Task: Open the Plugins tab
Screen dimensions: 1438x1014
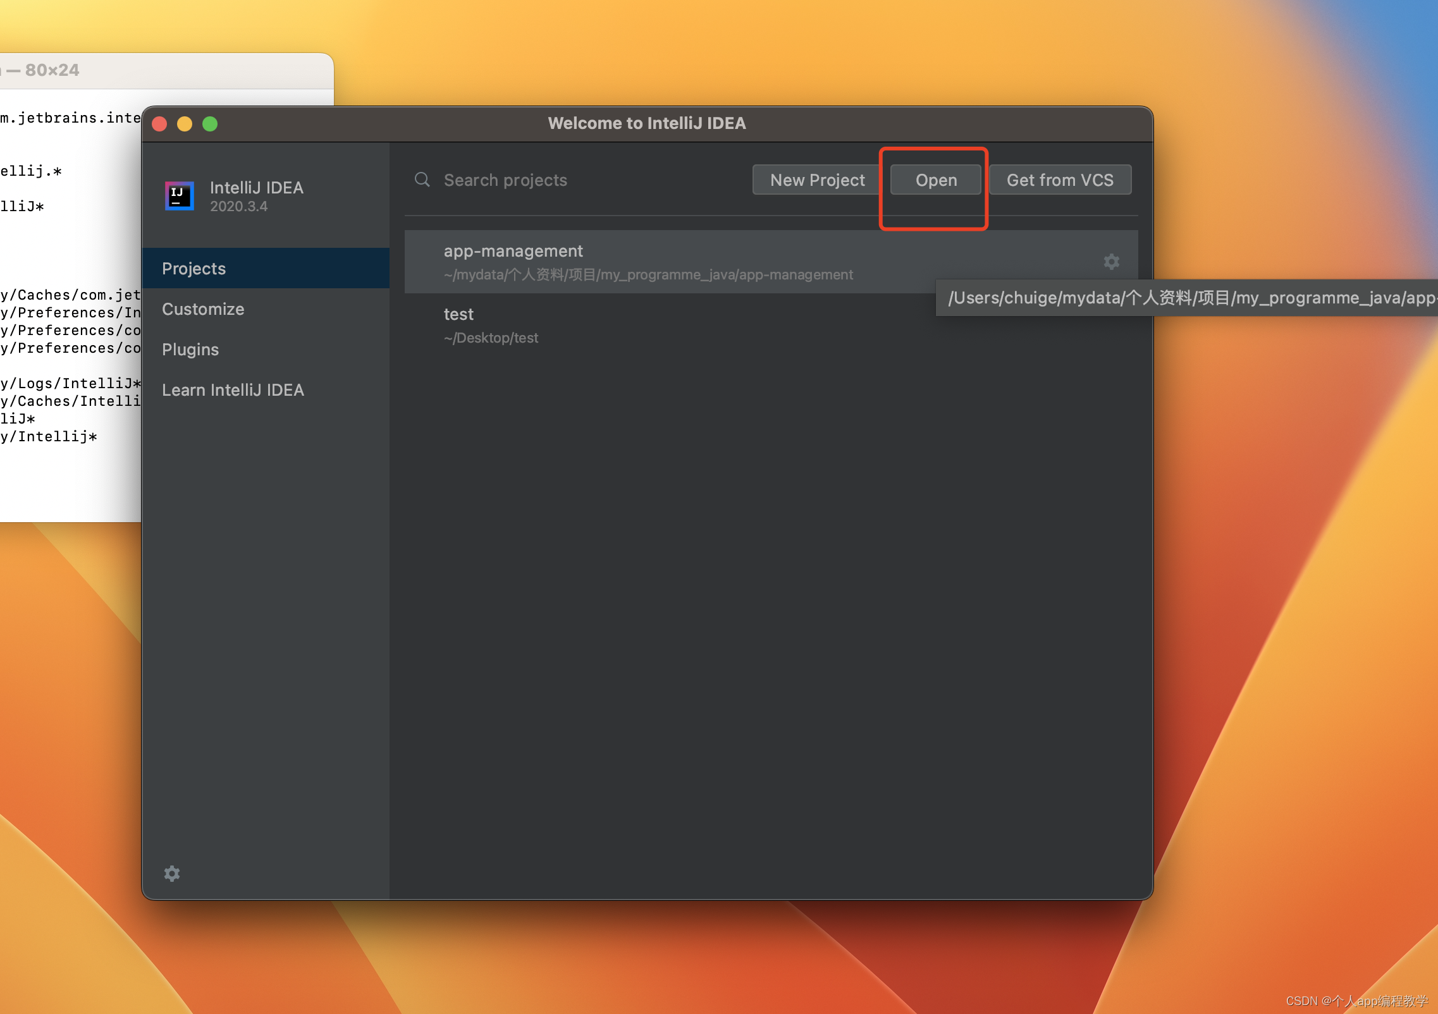Action: tap(266, 349)
